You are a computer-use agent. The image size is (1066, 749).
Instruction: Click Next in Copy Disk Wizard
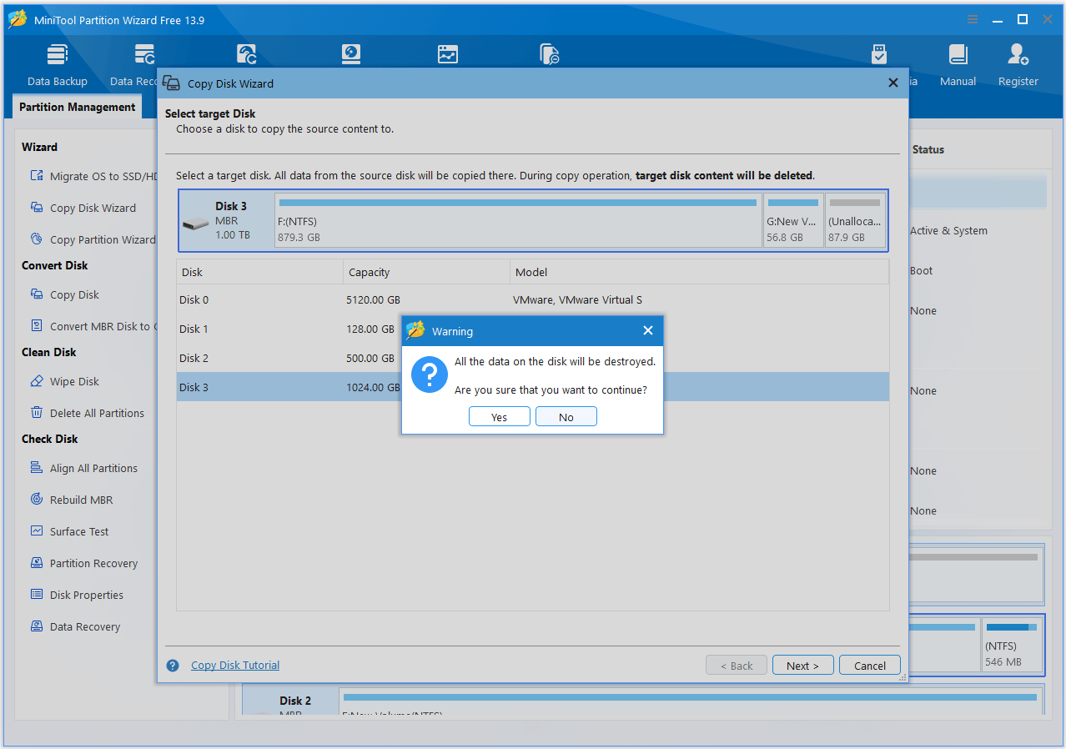pyautogui.click(x=802, y=666)
